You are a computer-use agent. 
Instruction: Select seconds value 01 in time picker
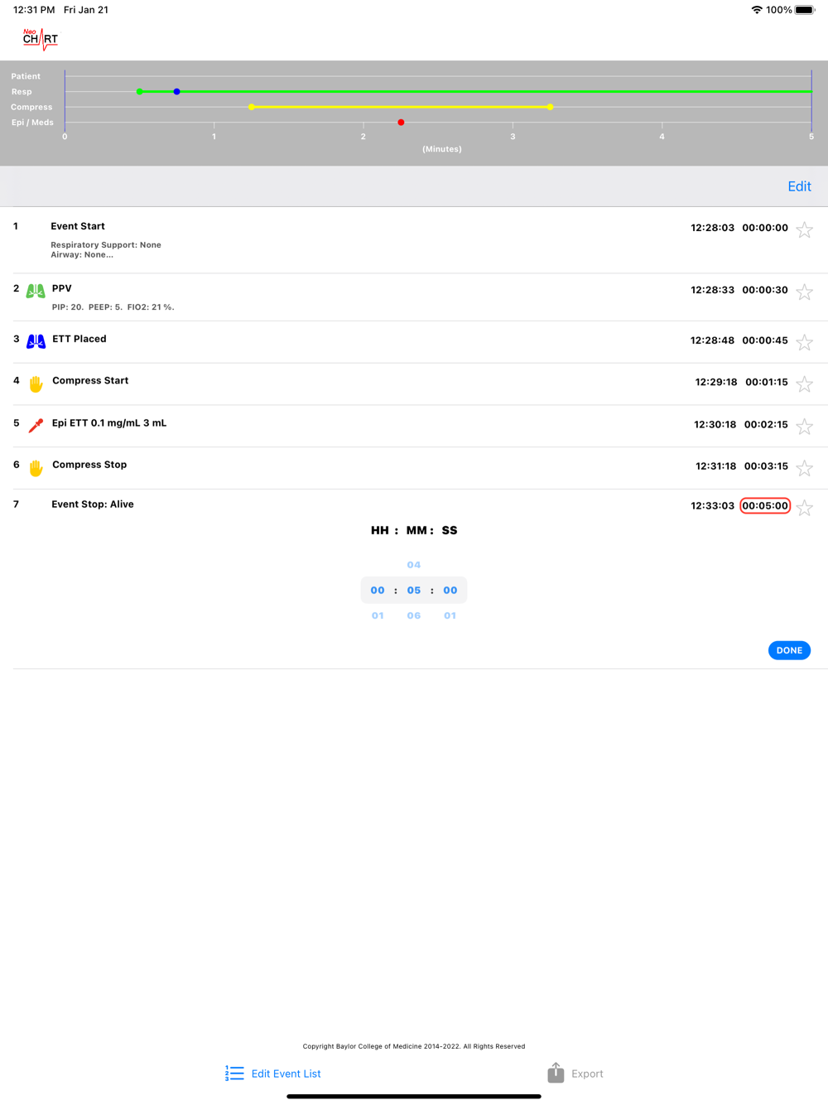pyautogui.click(x=450, y=615)
